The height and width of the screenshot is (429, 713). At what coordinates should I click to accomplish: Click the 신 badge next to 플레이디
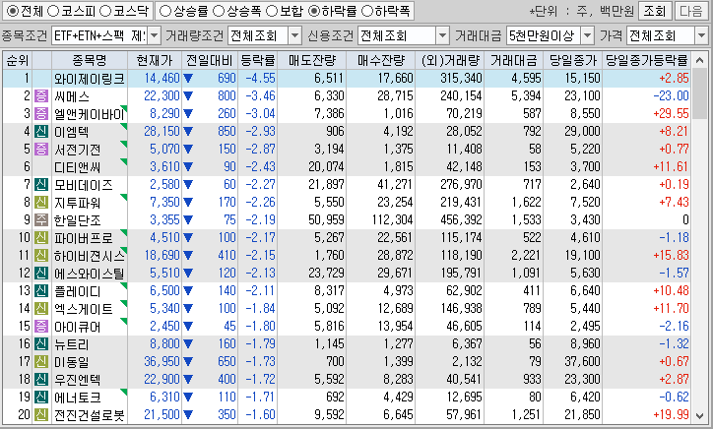pos(41,291)
